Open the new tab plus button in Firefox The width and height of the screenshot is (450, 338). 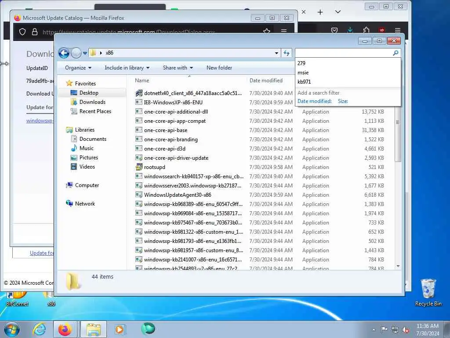pyautogui.click(x=320, y=12)
